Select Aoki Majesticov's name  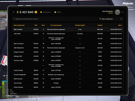point(19,48)
